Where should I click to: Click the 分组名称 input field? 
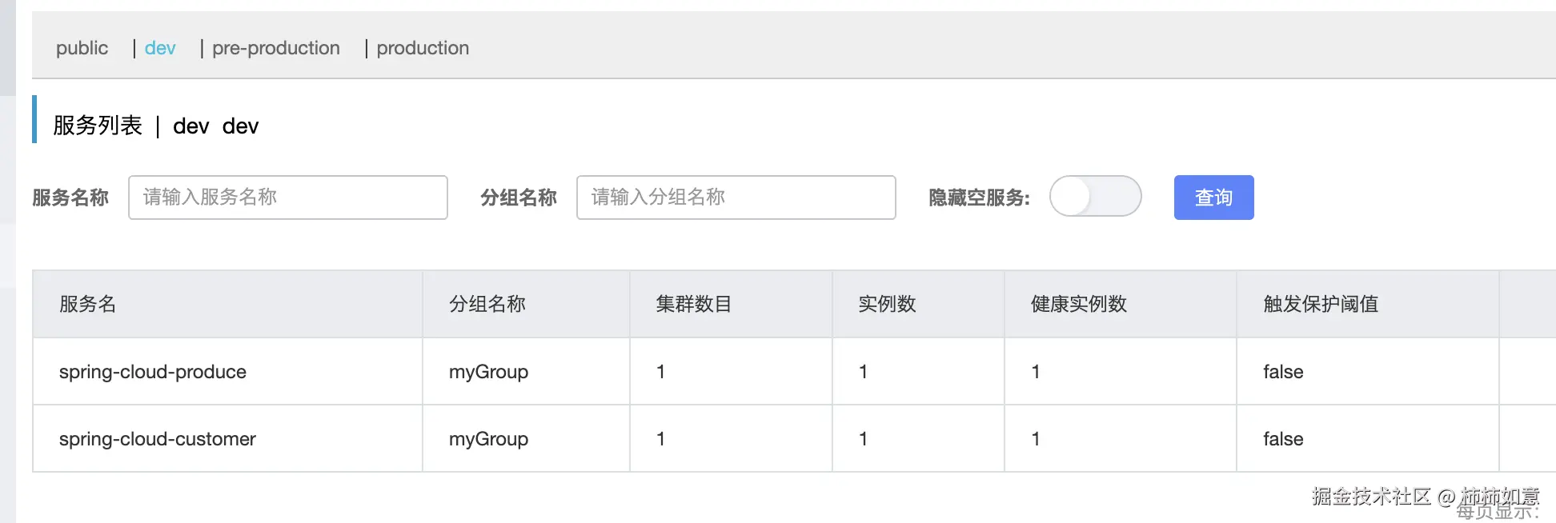(x=736, y=198)
